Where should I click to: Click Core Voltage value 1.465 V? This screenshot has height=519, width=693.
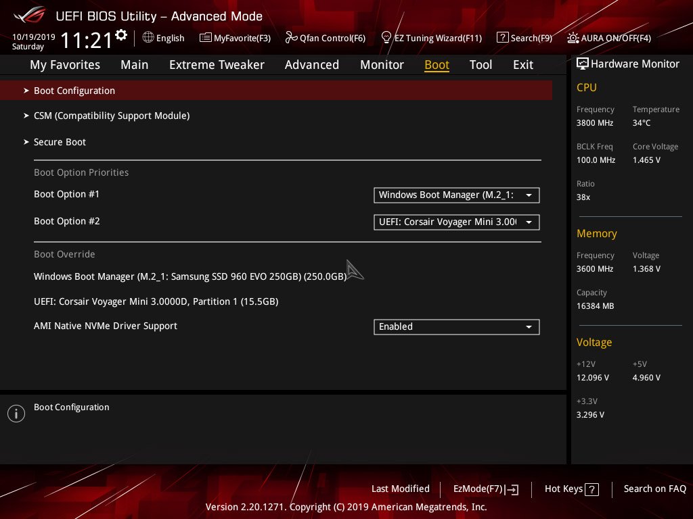[646, 160]
